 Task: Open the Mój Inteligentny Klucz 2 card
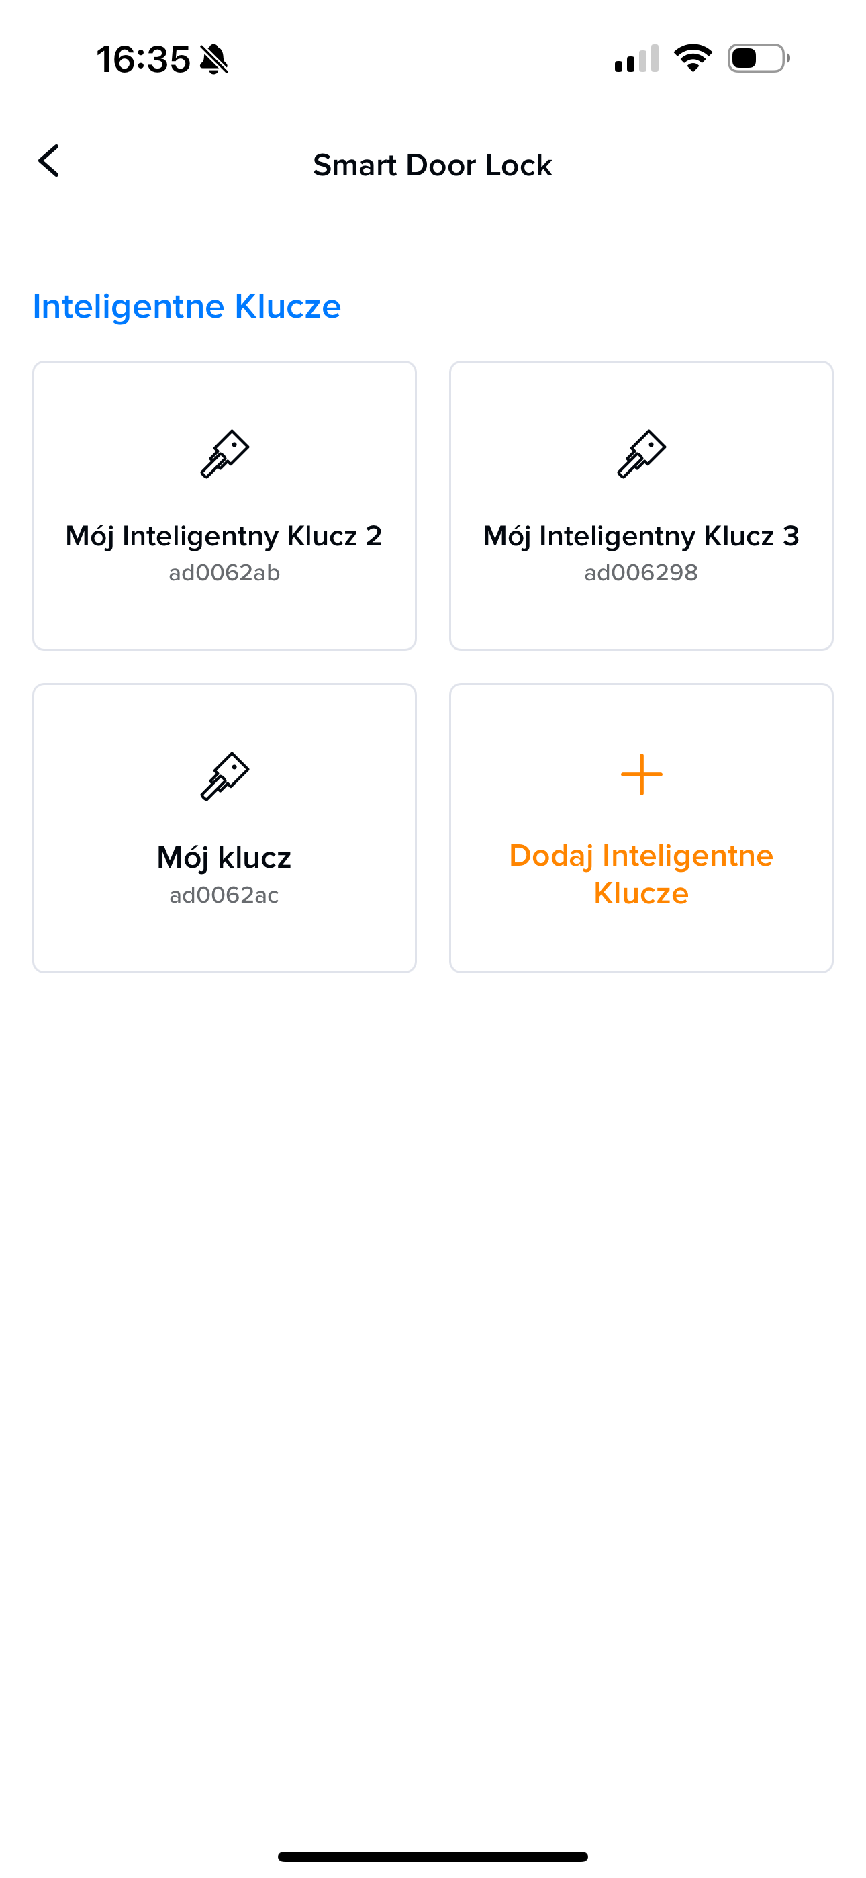[224, 506]
